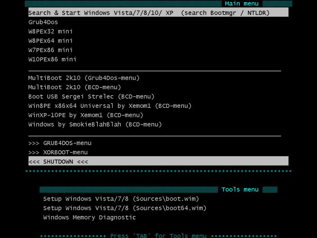
Task: Choose Windows by SmokieBlahBlah entry
Action: (95, 125)
